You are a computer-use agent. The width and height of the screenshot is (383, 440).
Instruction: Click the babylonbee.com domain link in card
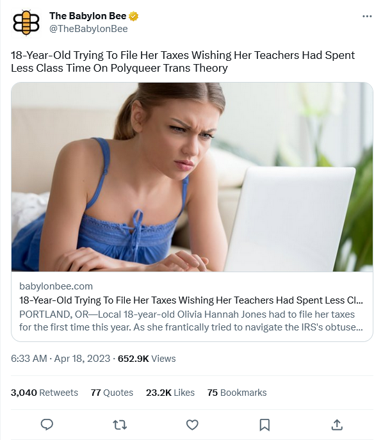pos(56,286)
